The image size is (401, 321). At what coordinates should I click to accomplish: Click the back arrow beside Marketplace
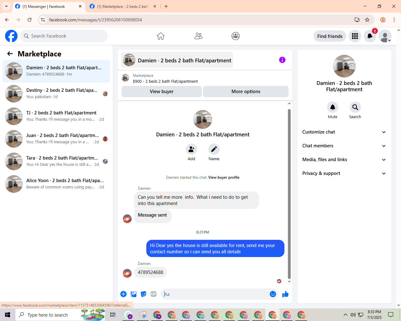[10, 54]
